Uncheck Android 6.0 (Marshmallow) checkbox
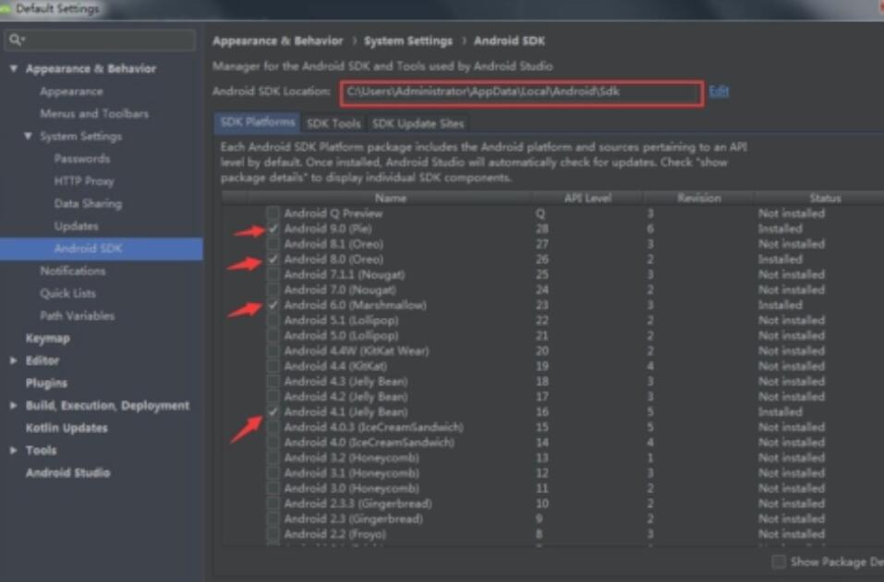Viewport: 884px width, 582px height. click(x=273, y=305)
